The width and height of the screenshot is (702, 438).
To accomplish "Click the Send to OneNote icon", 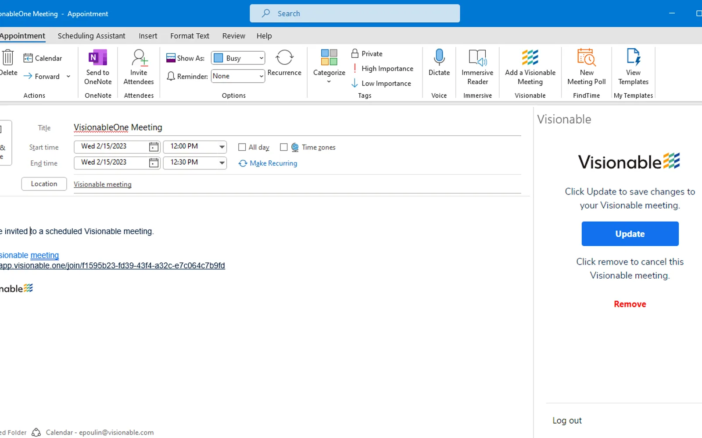I will click(98, 67).
